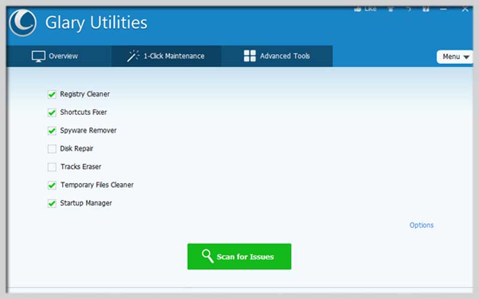Open the help question-mark icon in title bar
Viewport: 479px width, 299px height.
(426, 9)
